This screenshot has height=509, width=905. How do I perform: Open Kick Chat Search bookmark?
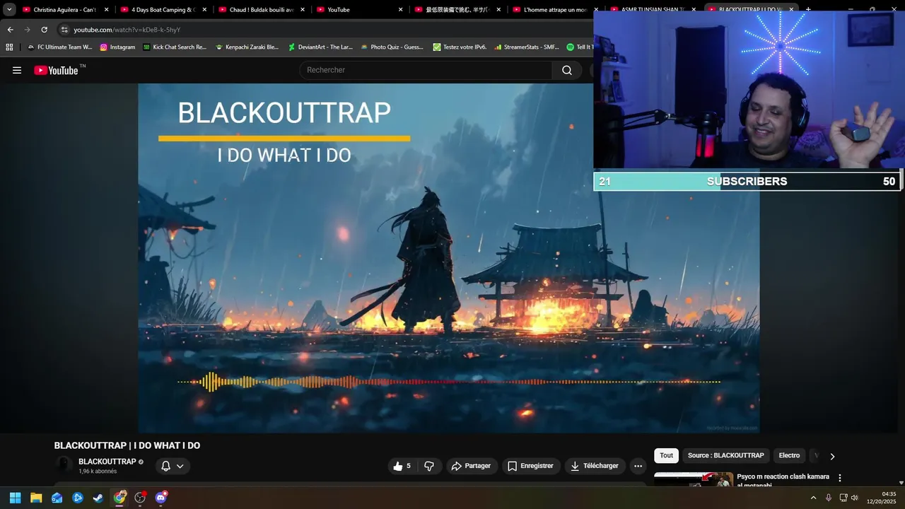pos(174,47)
